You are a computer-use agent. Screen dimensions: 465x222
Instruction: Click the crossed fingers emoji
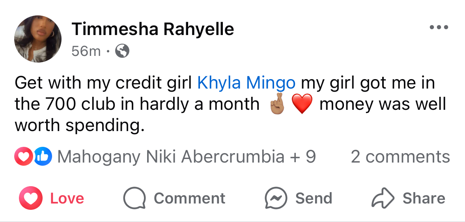[276, 105]
